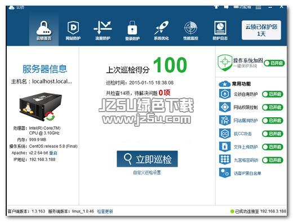
Task: Click the 文件上传防护 file icon
Action: click(x=225, y=146)
